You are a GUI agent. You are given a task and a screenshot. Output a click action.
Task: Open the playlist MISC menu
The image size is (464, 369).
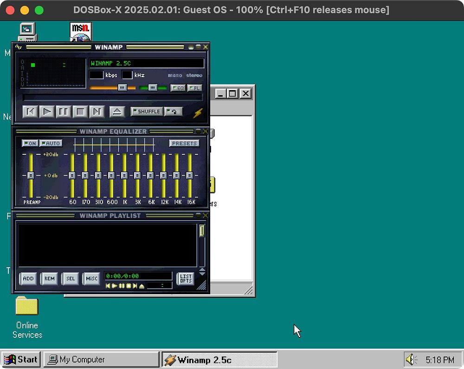91,278
